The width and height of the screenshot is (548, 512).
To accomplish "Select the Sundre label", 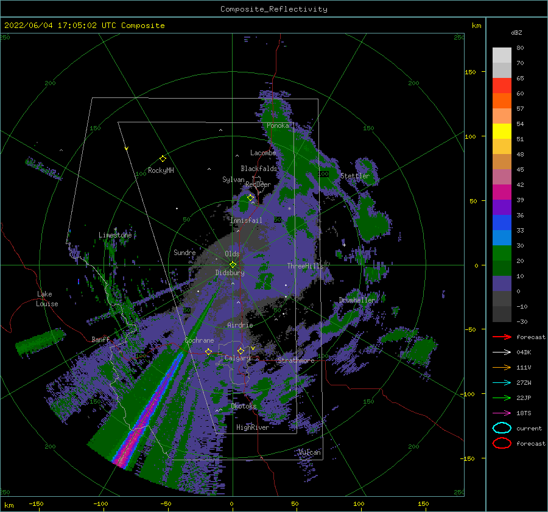I will click(184, 252).
